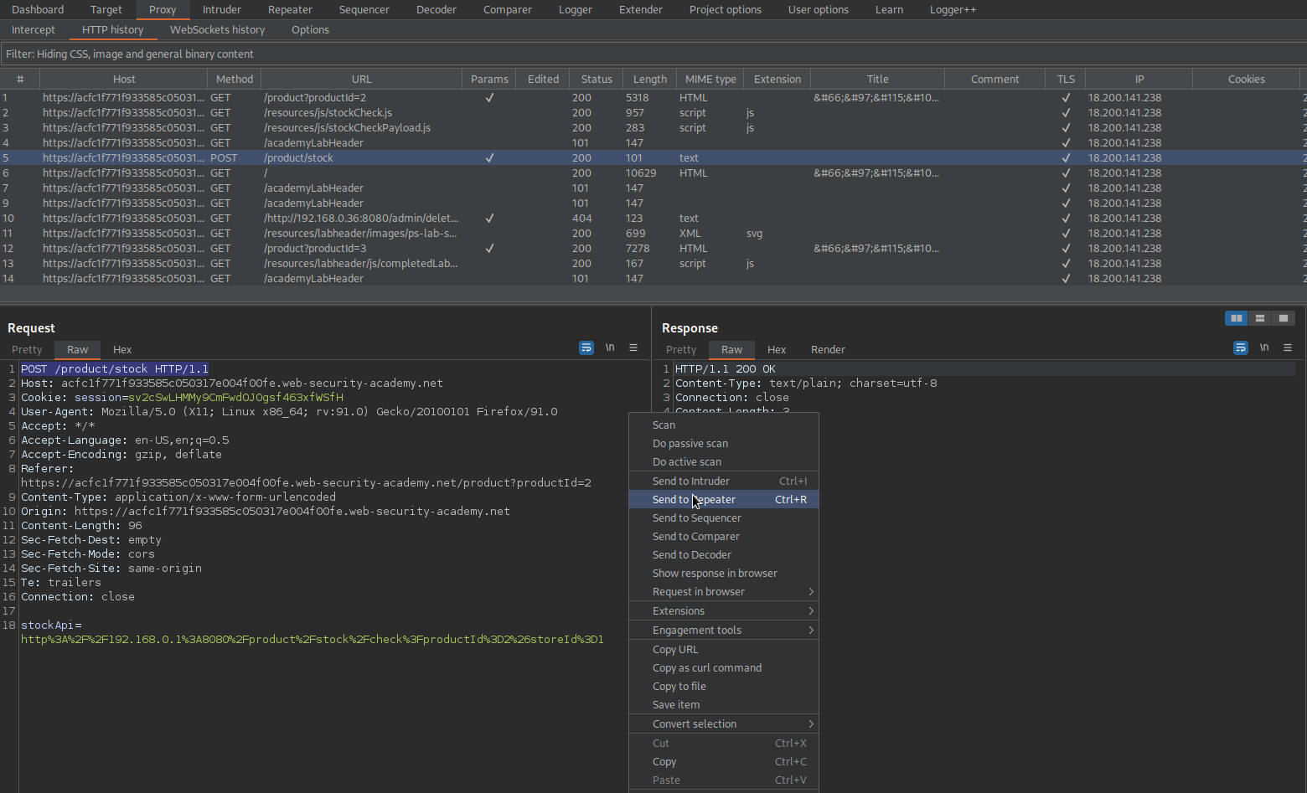Select Pretty view in Response panel

pyautogui.click(x=681, y=350)
